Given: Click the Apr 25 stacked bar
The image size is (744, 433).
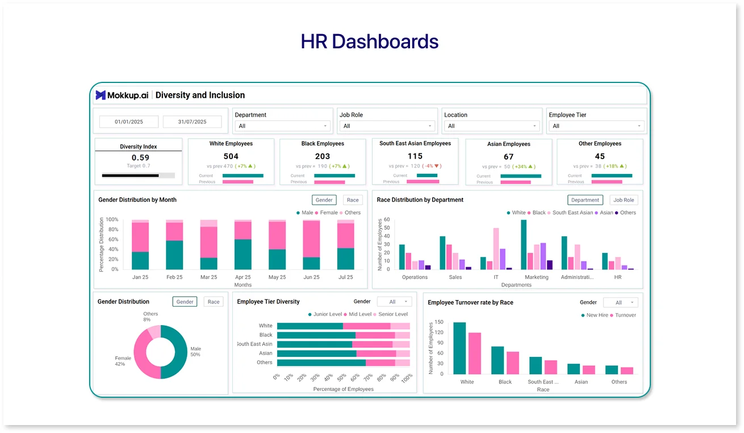Looking at the screenshot, I should tap(243, 244).
